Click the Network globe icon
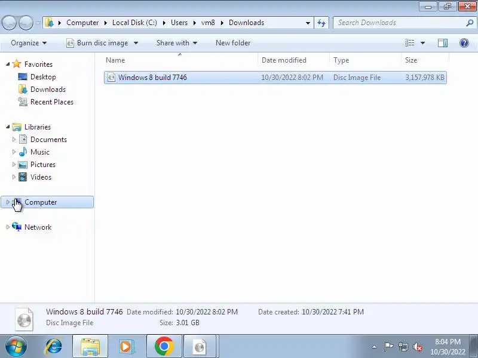Viewport: 478px width, 358px height. (x=17, y=227)
